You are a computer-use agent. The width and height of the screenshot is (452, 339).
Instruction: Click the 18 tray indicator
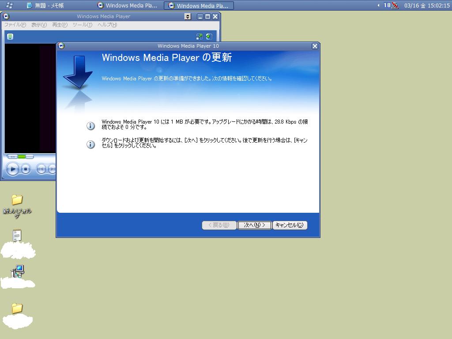pyautogui.click(x=387, y=5)
